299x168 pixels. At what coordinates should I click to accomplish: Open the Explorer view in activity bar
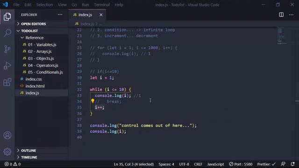[x=7, y=17]
